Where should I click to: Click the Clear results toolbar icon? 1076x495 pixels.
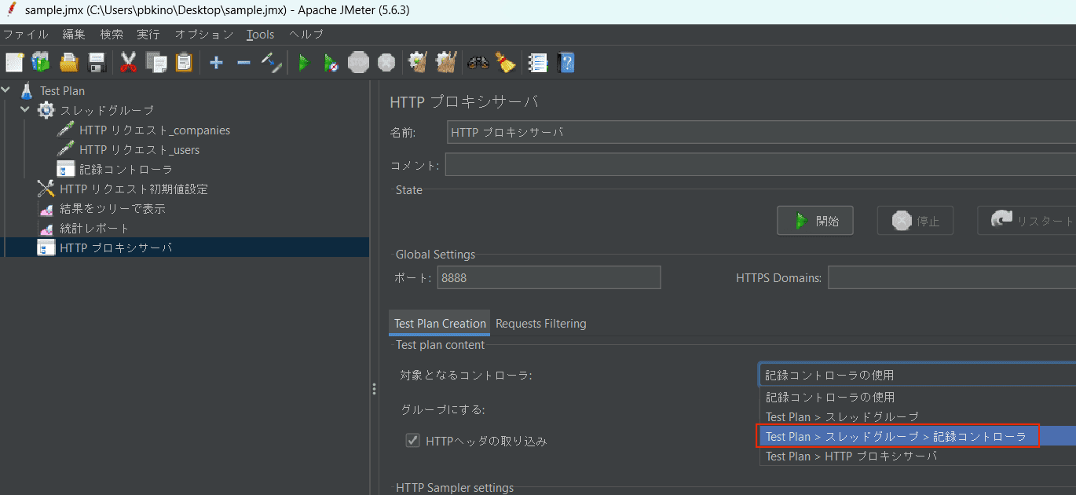coord(418,63)
